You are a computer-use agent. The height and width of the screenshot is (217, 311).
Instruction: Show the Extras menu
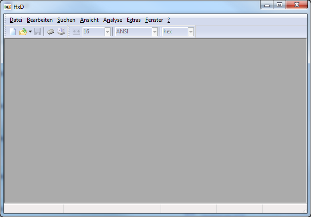click(x=134, y=20)
